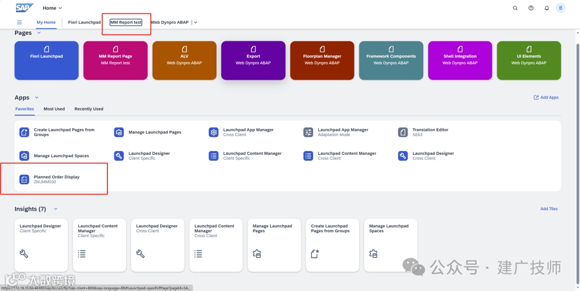Click the Manage Launchpad Pages favorite icon
580x291 pixels.
pyautogui.click(x=119, y=132)
